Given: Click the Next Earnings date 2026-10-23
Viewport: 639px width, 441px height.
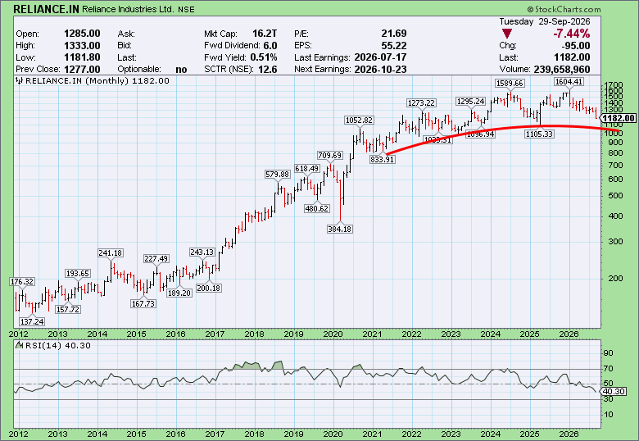Looking at the screenshot, I should point(380,70).
